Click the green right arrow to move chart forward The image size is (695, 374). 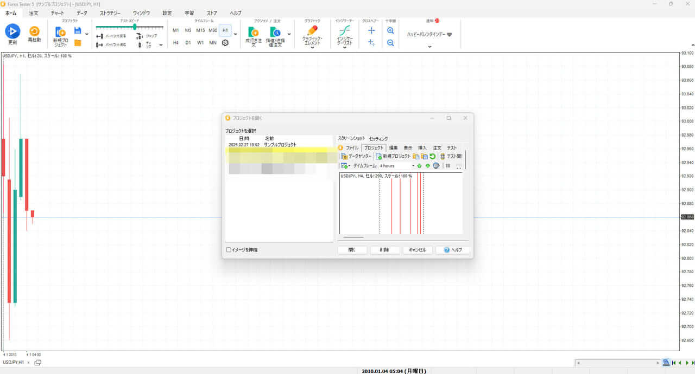coord(687,363)
